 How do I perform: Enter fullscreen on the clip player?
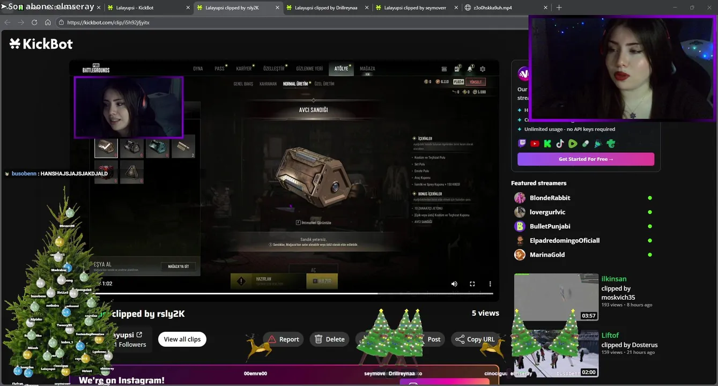pyautogui.click(x=472, y=284)
